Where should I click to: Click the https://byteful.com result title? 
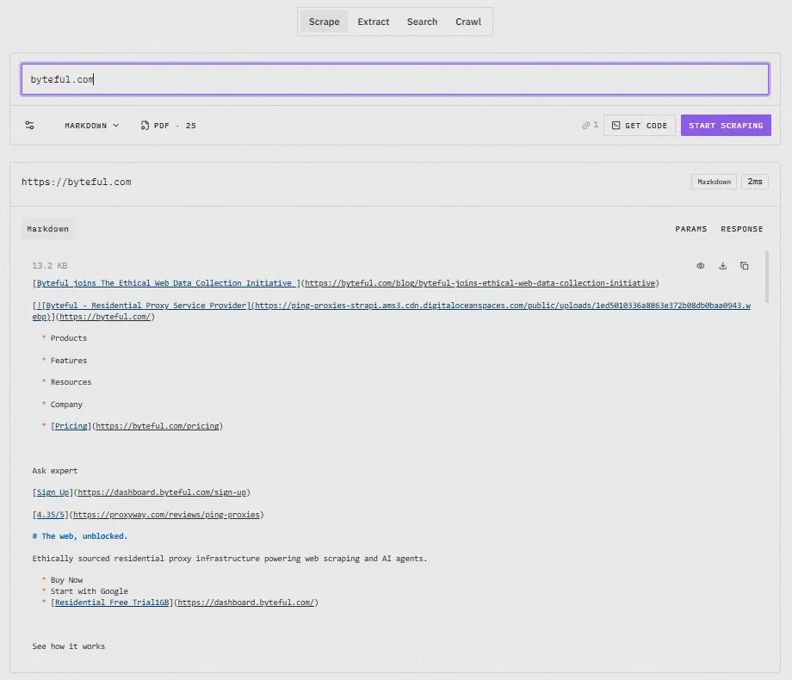(77, 182)
